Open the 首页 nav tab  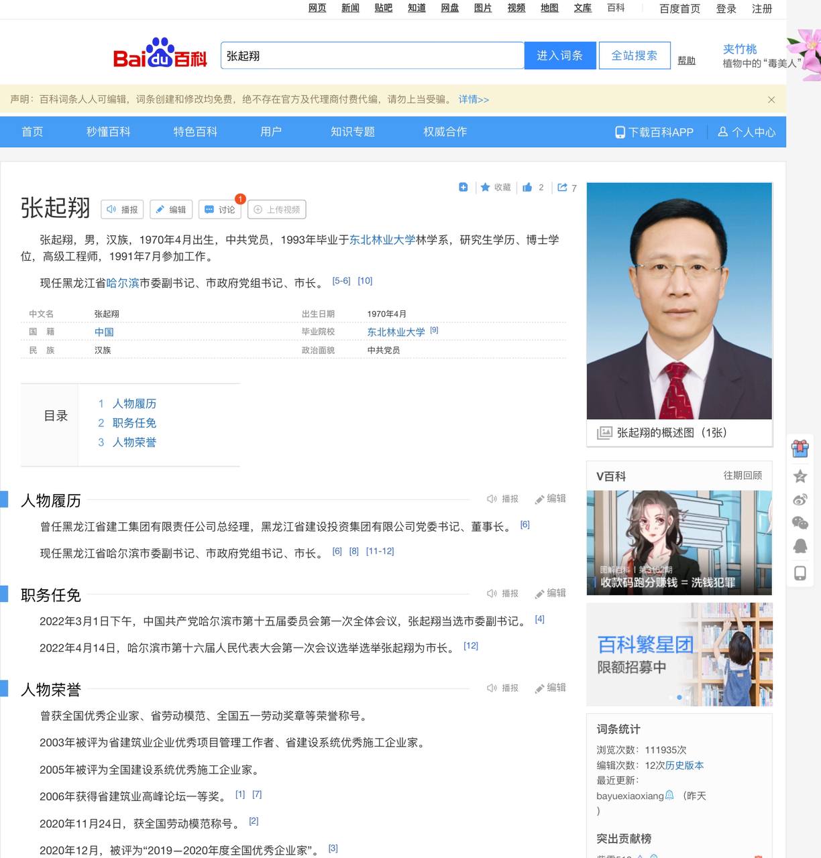click(x=32, y=131)
